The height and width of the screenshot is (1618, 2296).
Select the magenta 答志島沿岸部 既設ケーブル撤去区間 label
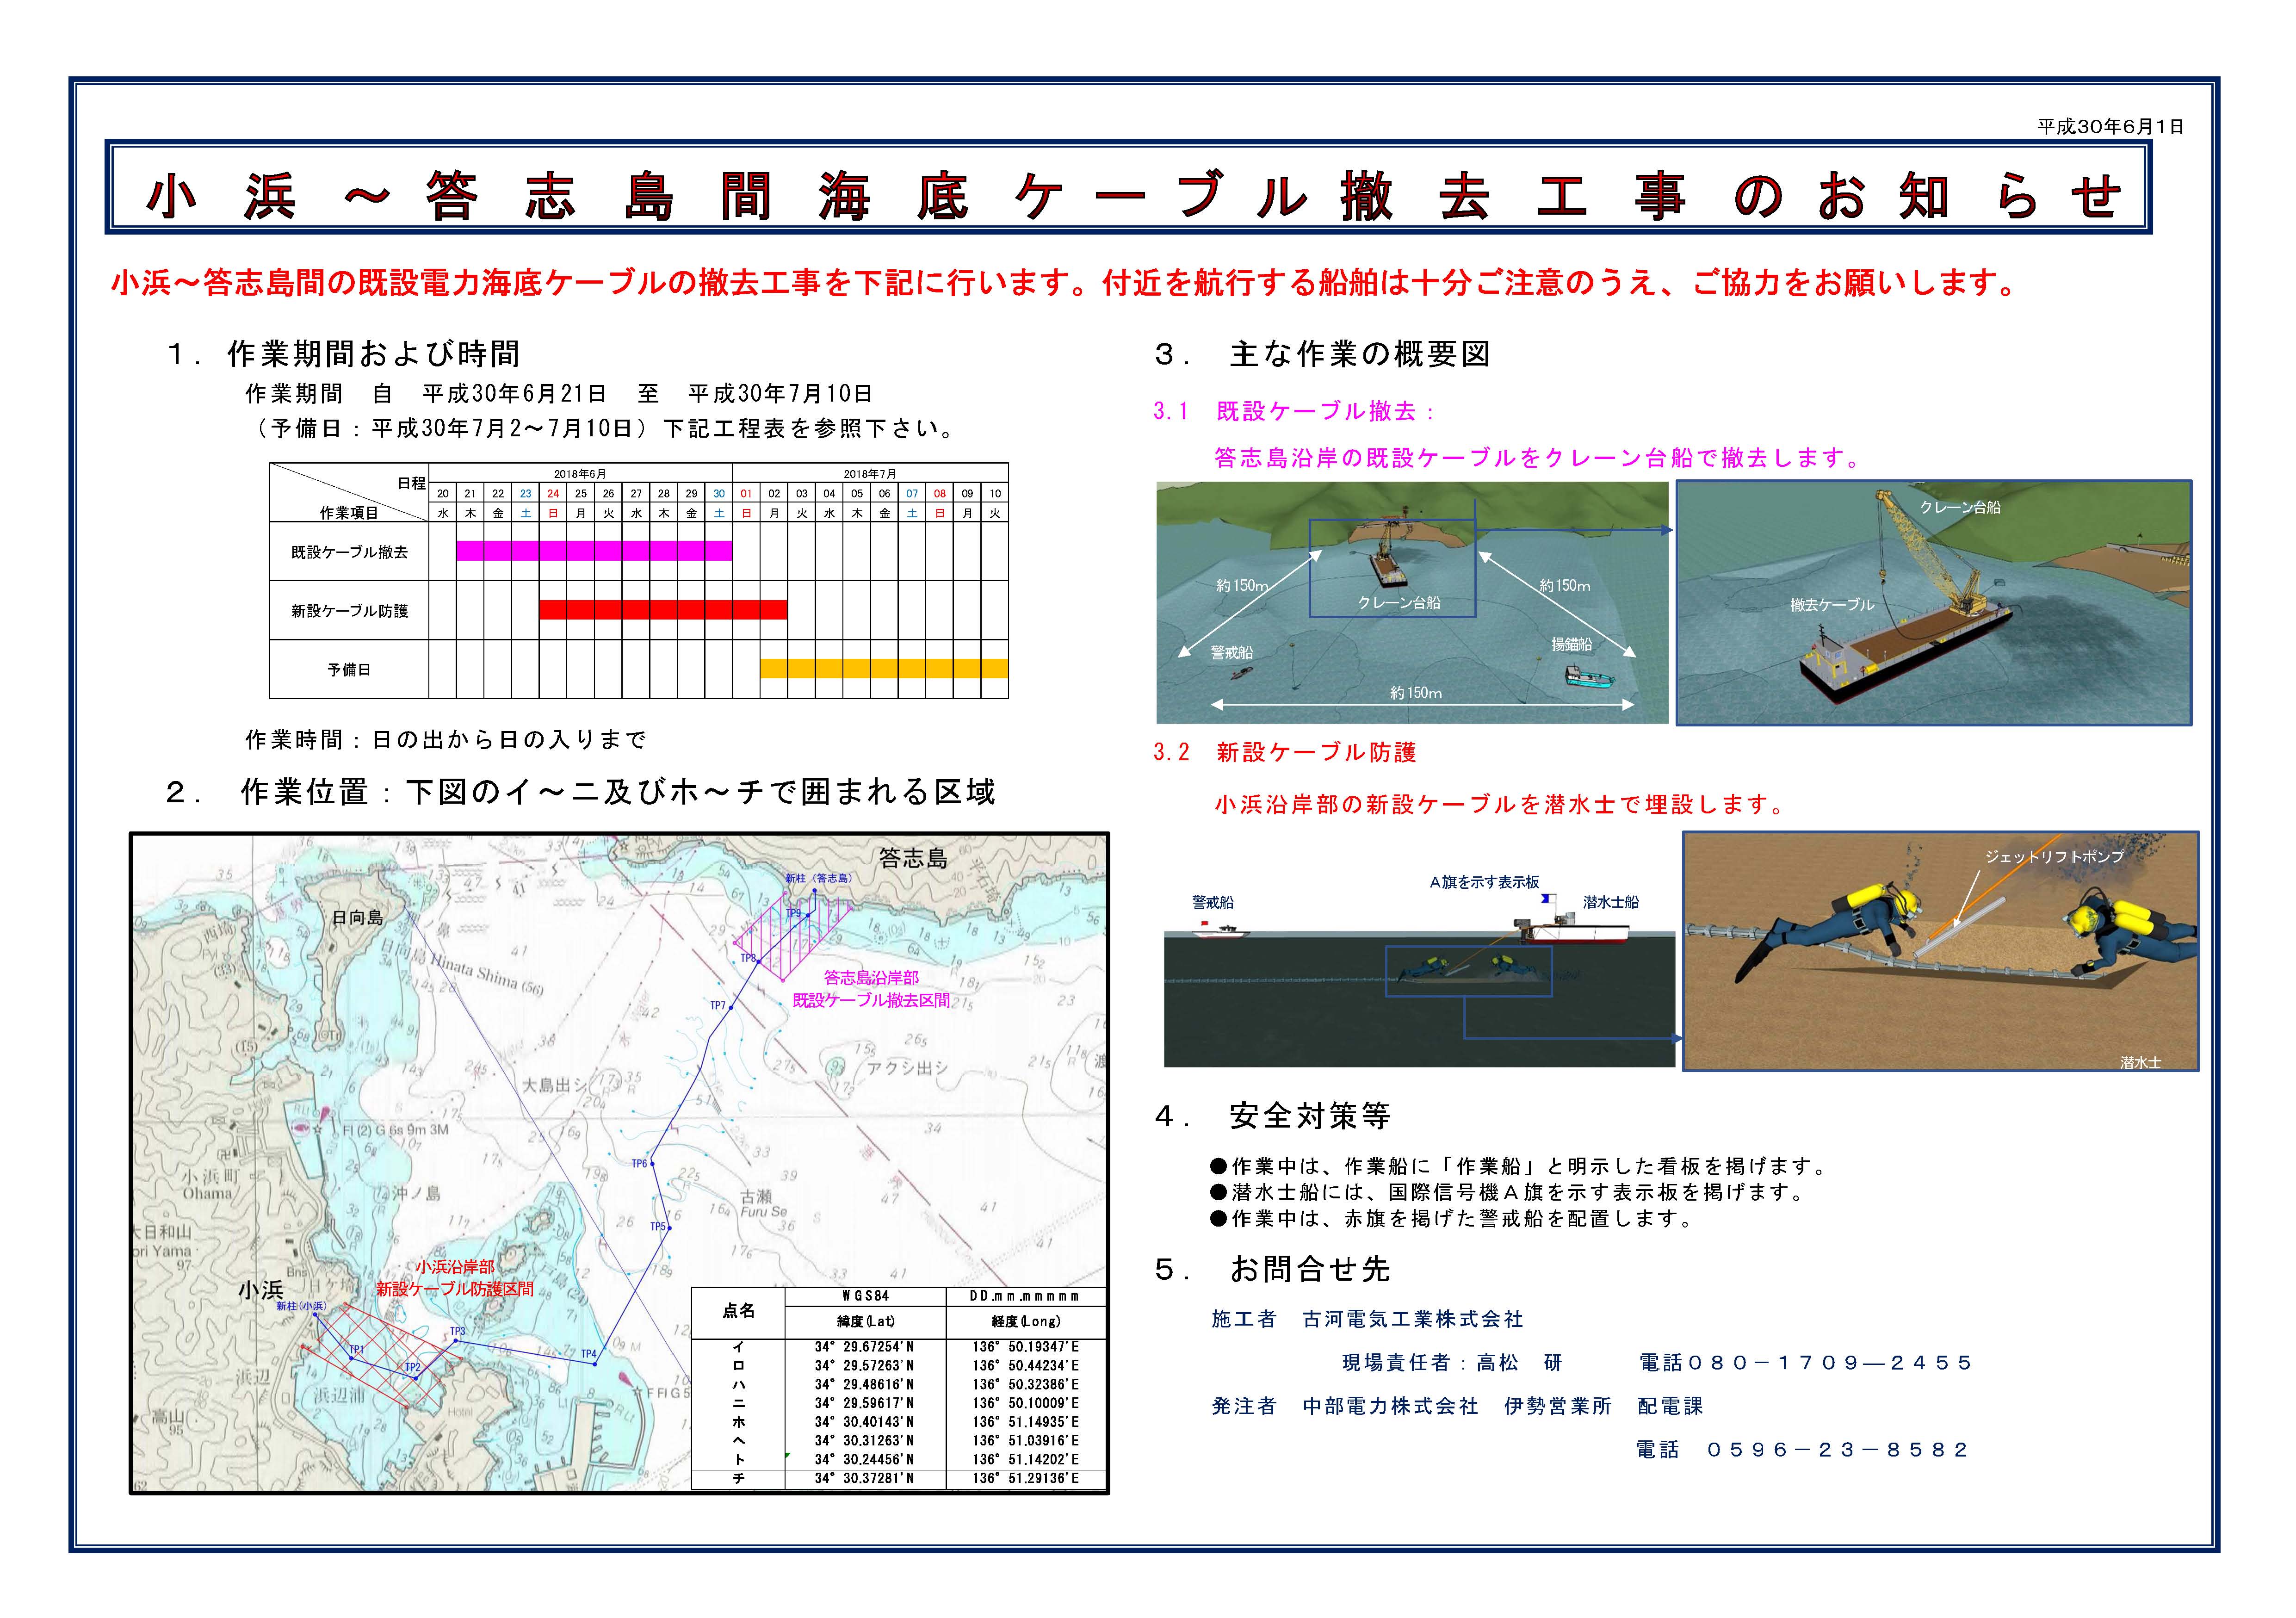(871, 989)
